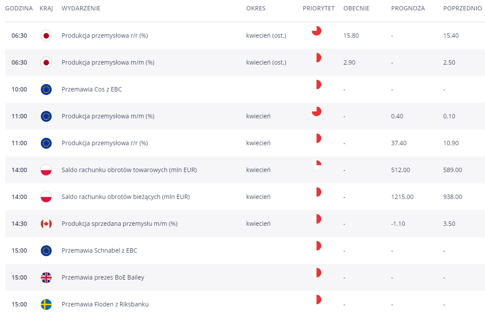Click the Poland flag in the obrotów bieżących row
The width and height of the screenshot is (485, 319).
pyautogui.click(x=46, y=197)
